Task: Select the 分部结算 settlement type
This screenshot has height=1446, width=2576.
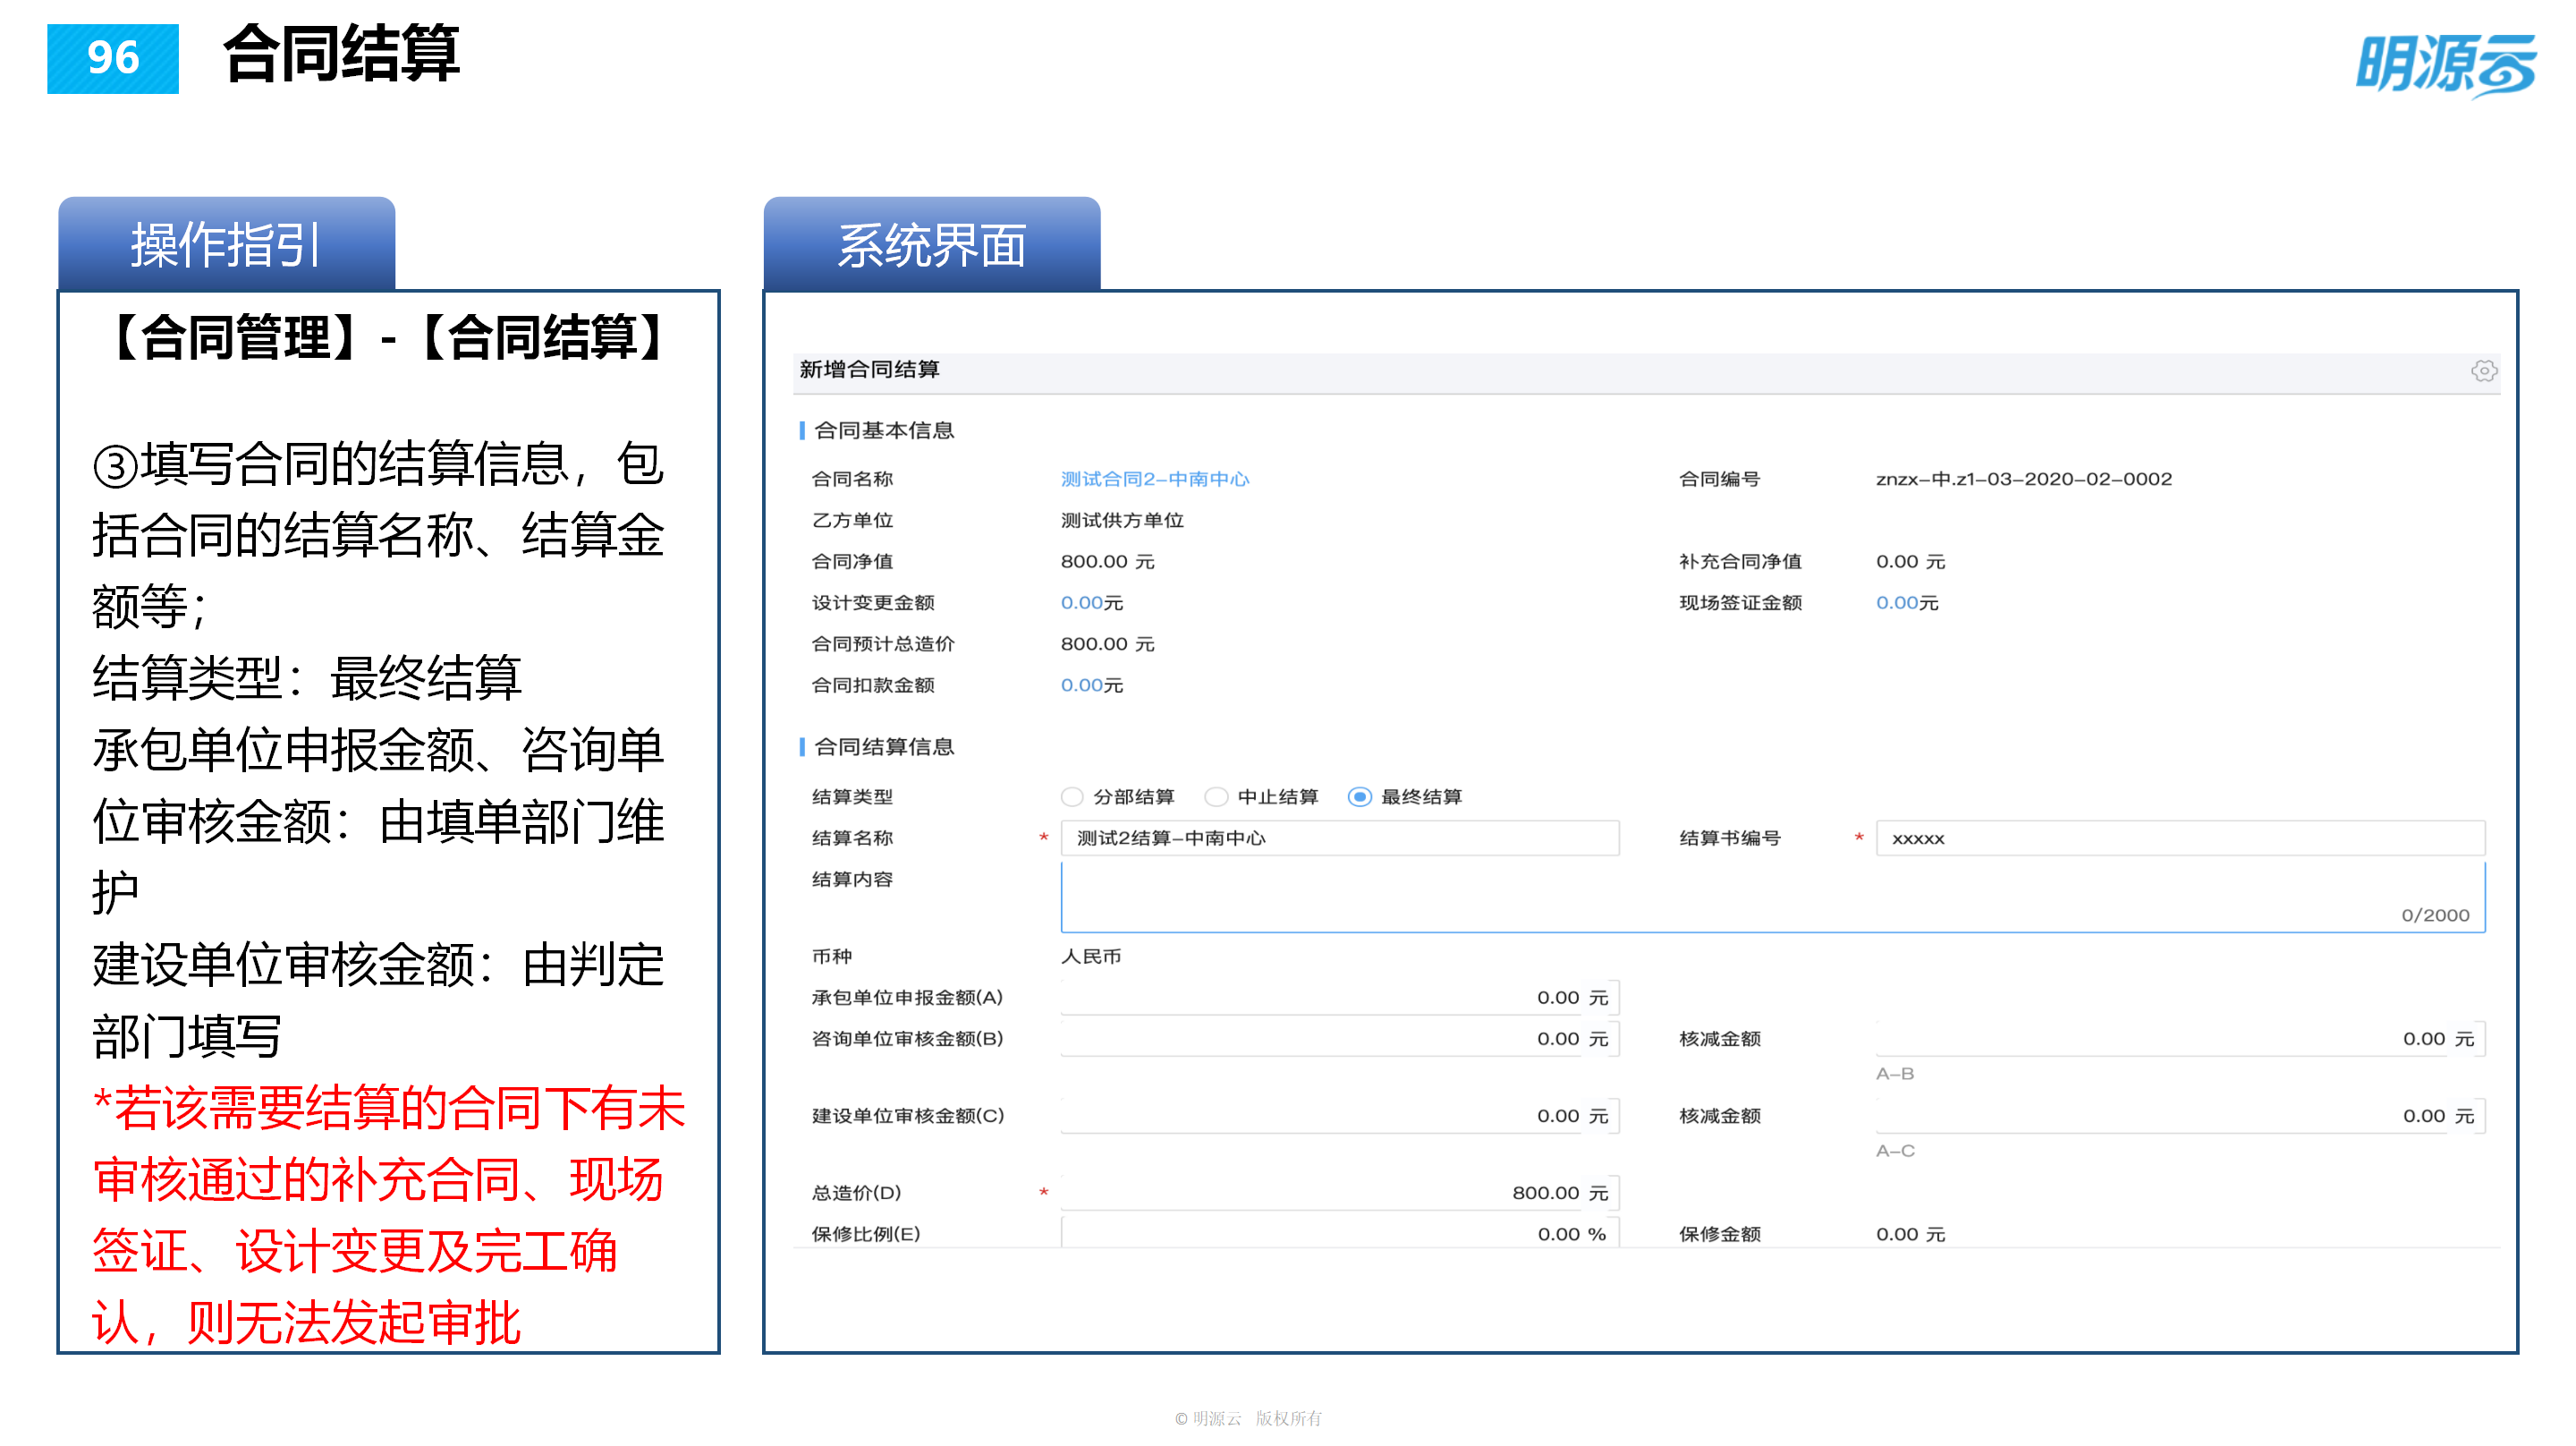Action: coord(1072,797)
